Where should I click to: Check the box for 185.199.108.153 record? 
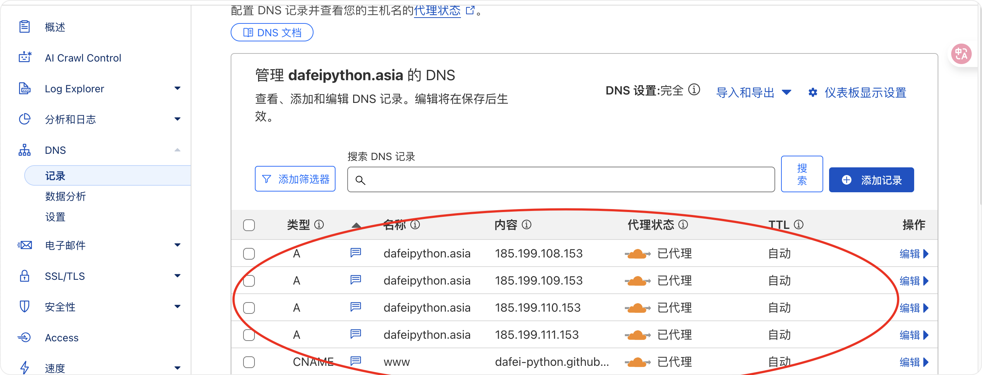click(x=249, y=253)
